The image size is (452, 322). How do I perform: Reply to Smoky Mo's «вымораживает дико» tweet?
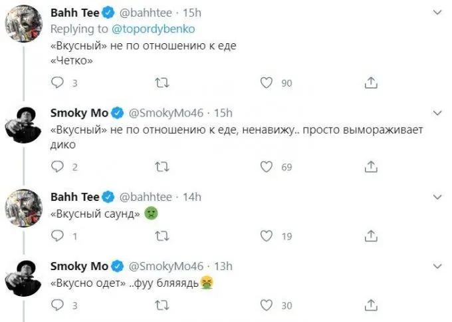(x=57, y=166)
